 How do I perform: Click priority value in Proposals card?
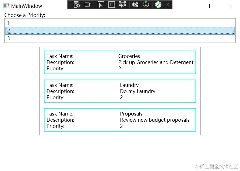[x=121, y=126]
